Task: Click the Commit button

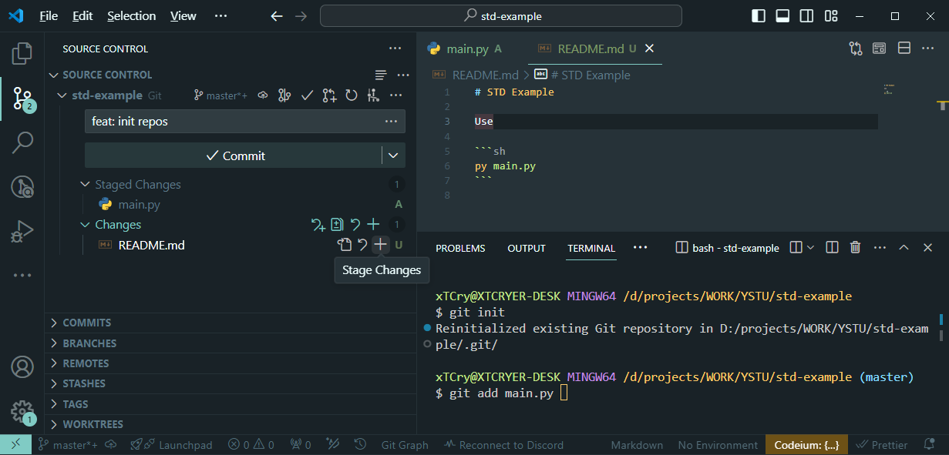Action: point(234,156)
